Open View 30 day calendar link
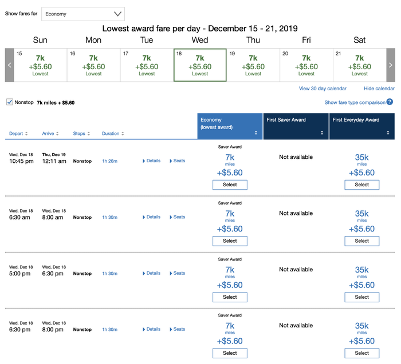Viewport: 401px width, 364px height. 323,89
